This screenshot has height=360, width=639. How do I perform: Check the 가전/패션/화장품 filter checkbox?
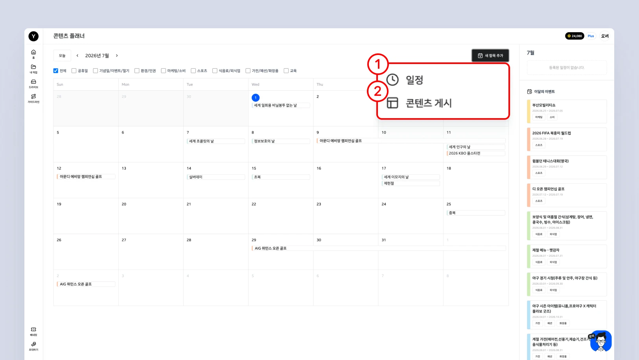[x=248, y=71]
